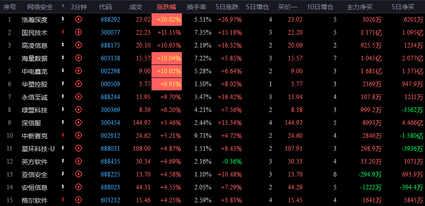Viewport: 425px width, 206px height.
Task: Sort by 10日增仓 column header
Action: coord(320,7)
